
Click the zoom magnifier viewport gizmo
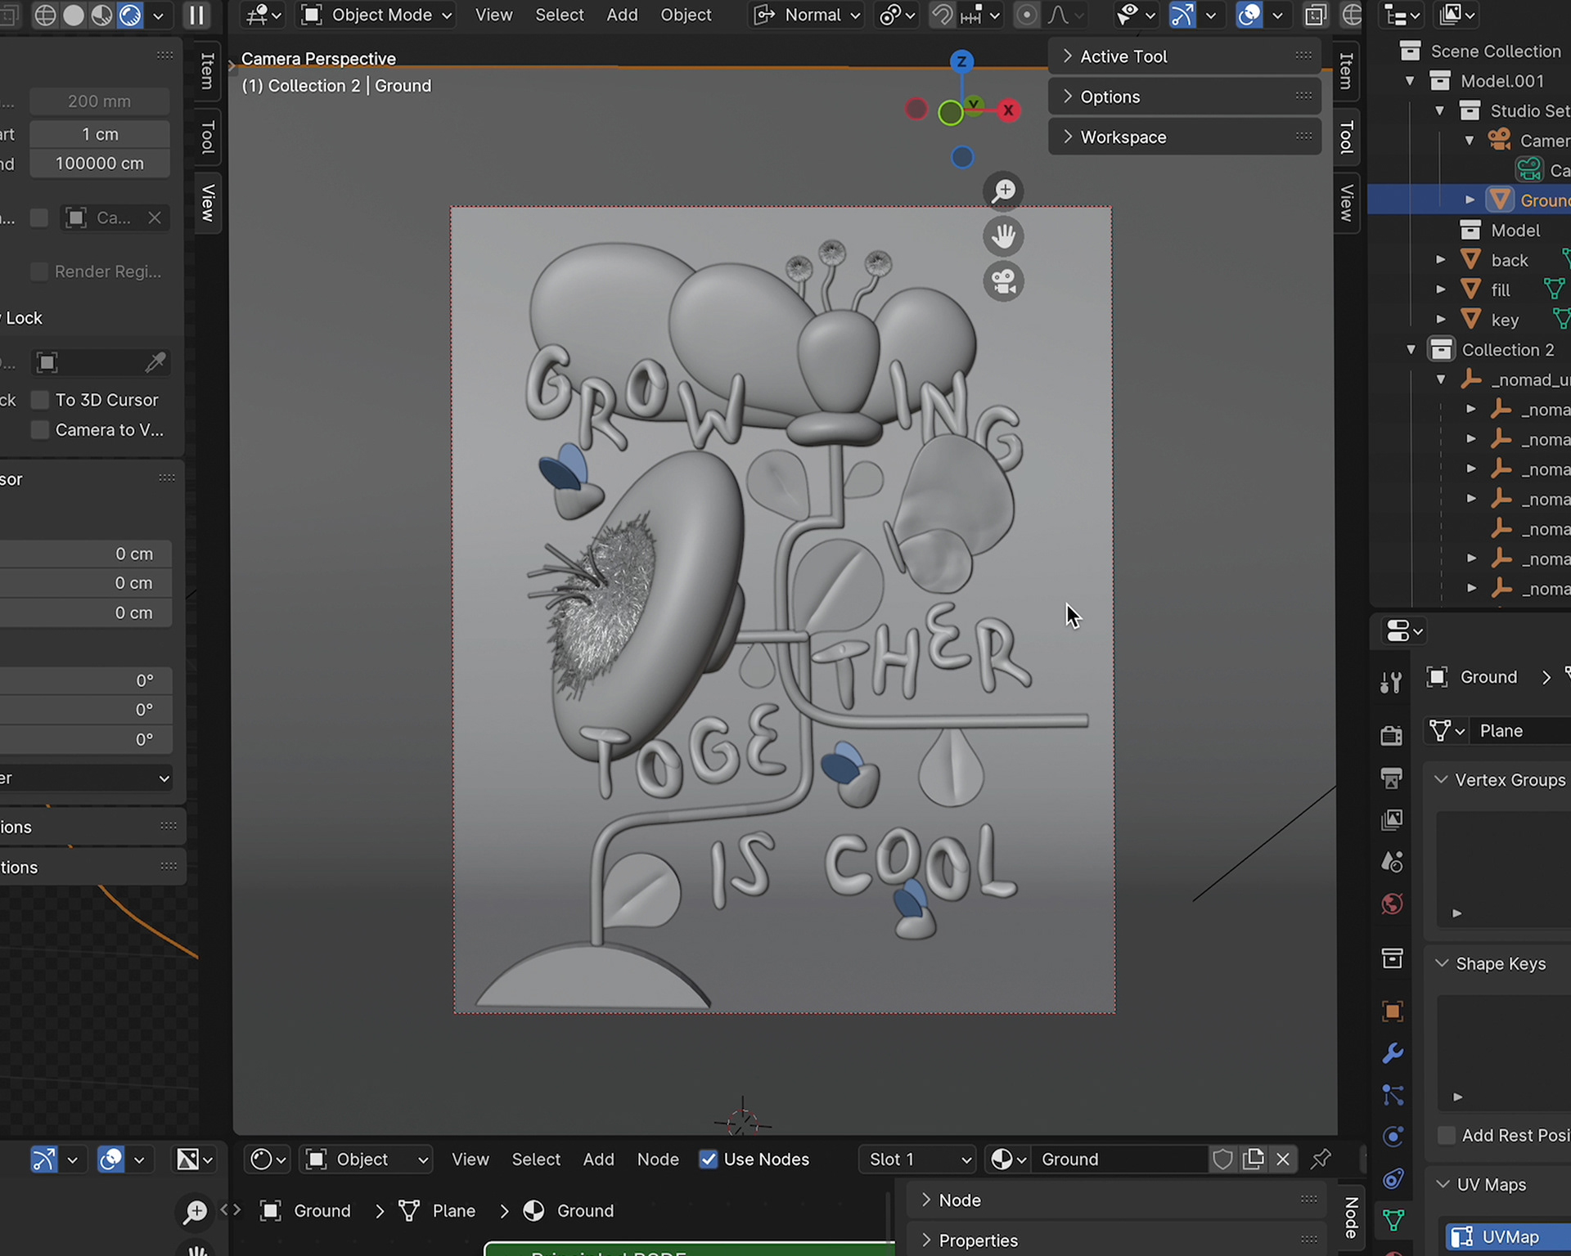[1003, 191]
